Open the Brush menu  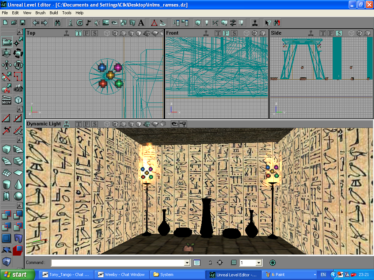[41, 13]
